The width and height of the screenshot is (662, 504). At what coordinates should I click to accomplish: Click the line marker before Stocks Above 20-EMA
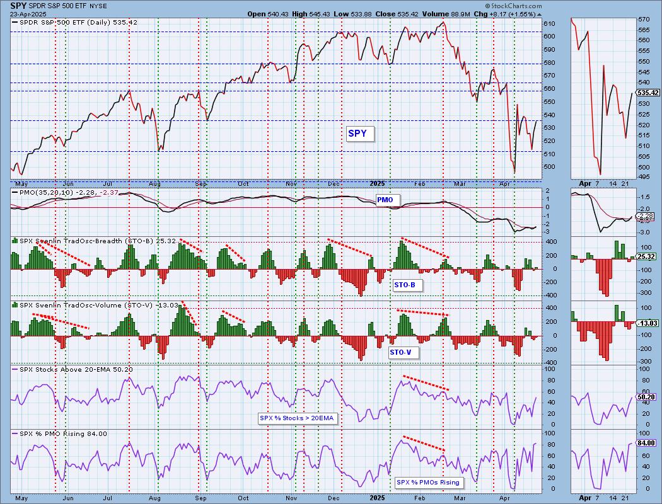click(x=15, y=369)
